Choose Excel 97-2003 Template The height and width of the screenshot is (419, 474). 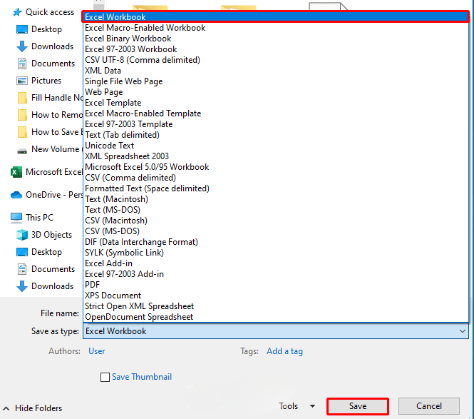coord(275,124)
